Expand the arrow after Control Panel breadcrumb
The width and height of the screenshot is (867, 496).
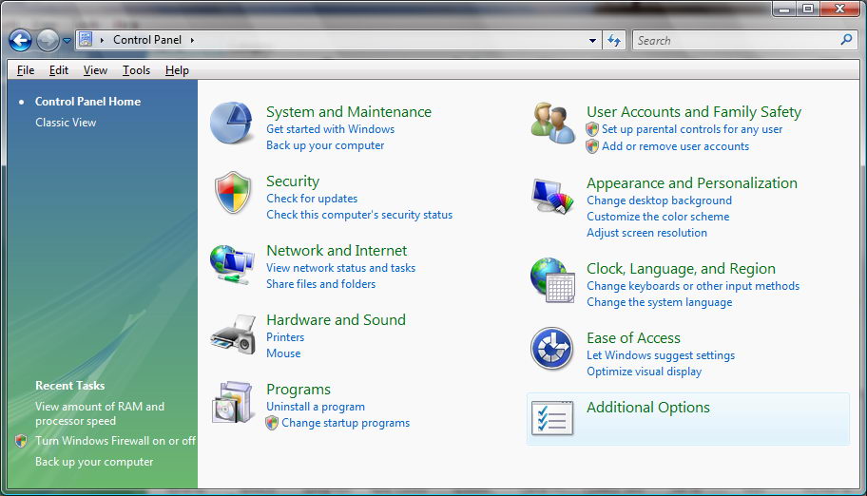[x=192, y=40]
